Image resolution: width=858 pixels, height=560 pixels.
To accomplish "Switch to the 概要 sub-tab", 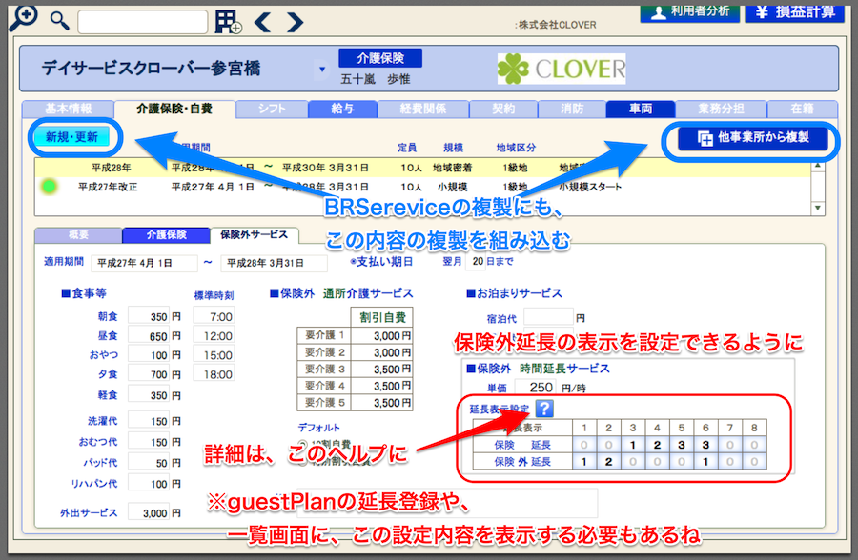I will (78, 235).
